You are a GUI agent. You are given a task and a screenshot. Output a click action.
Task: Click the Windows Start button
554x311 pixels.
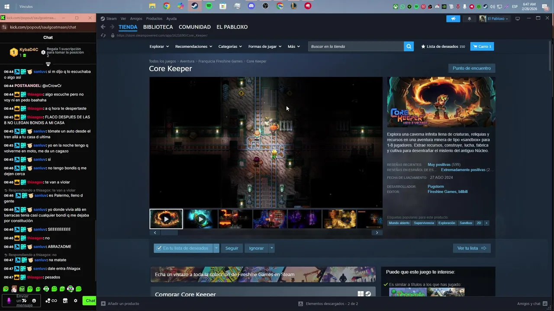pyautogui.click(x=7, y=6)
